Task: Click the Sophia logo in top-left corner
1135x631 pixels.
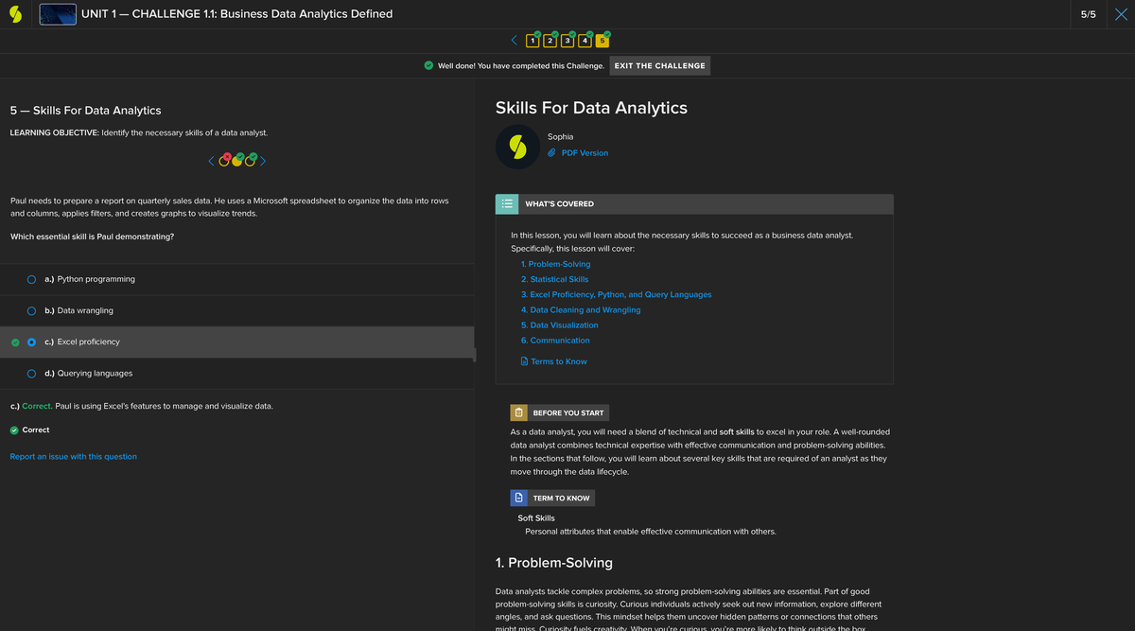Action: (x=15, y=14)
